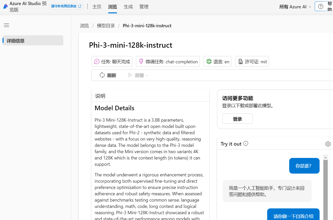Click the 语言: en tag
Viewport: 333px width, 220px height.
pos(218,61)
